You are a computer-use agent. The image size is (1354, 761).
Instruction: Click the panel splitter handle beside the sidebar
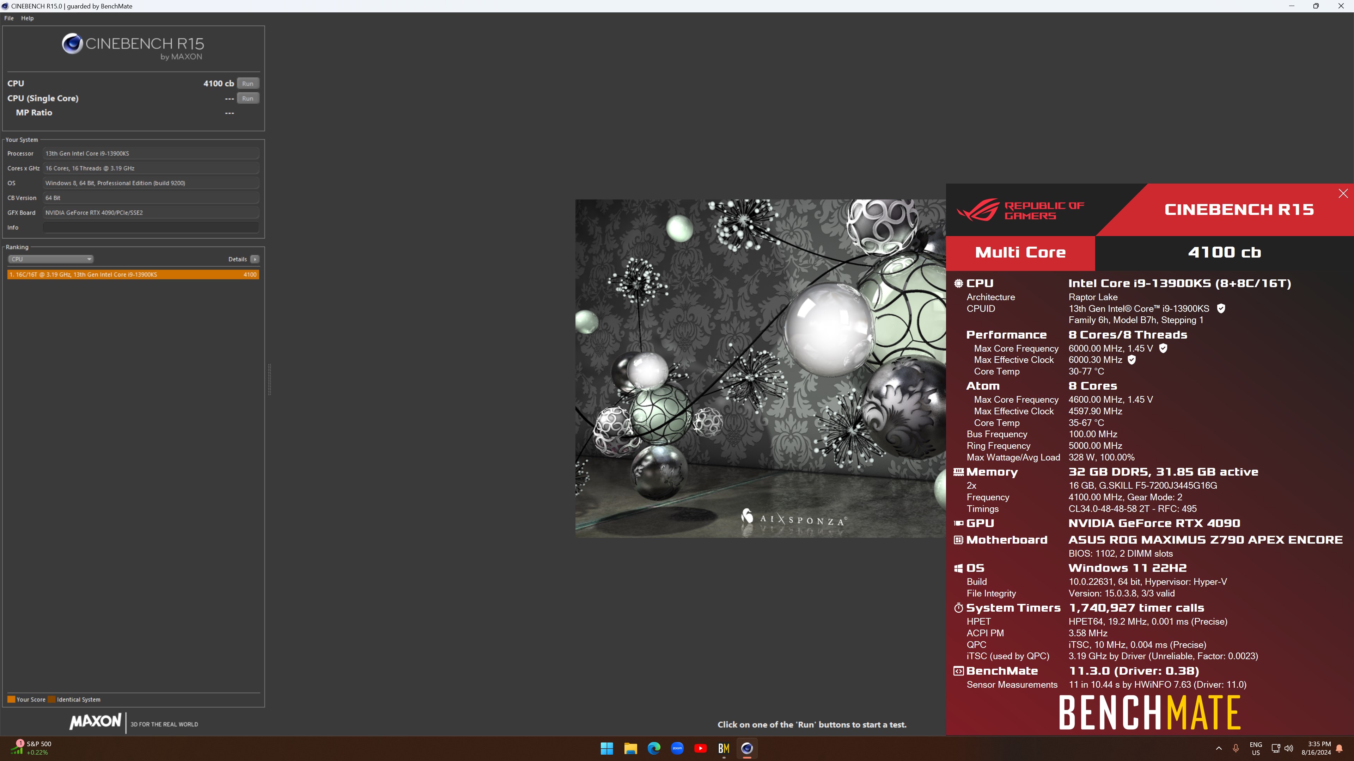click(270, 379)
